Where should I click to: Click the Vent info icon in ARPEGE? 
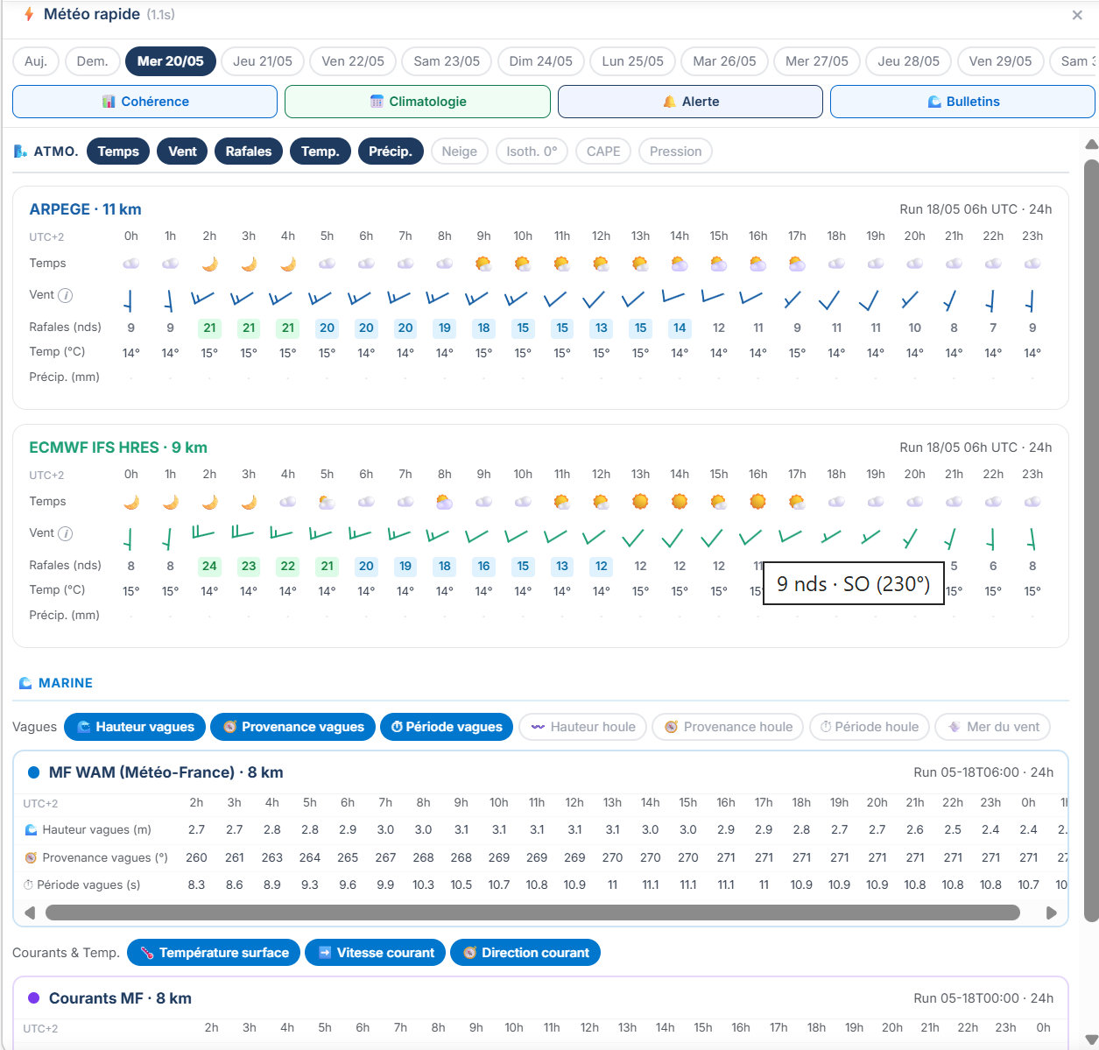coord(66,295)
